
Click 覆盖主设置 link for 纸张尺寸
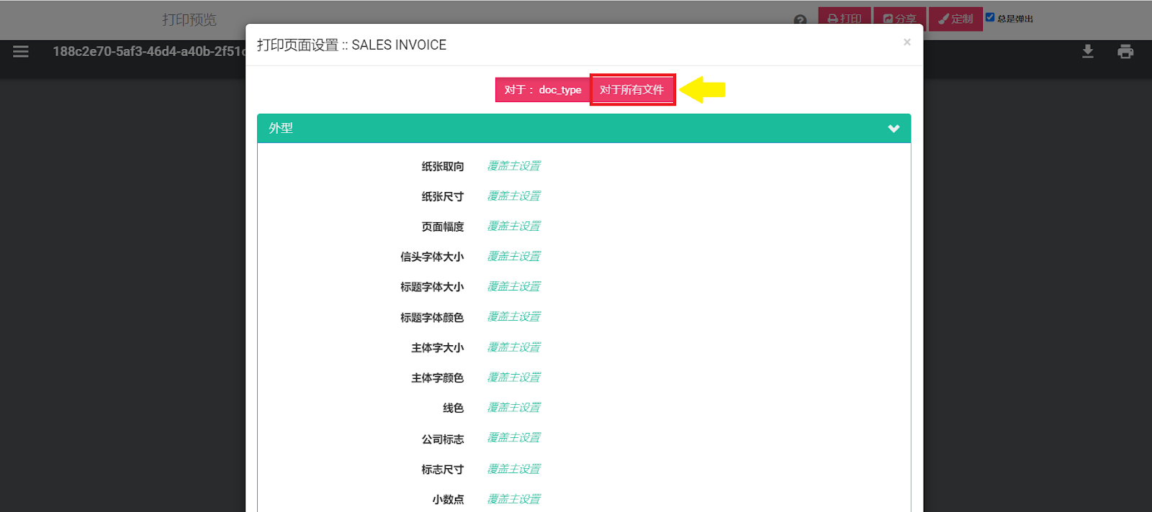click(x=513, y=196)
